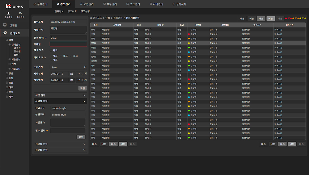
Task: Click the logout icon above 로그아웃
Action: coord(20,13)
